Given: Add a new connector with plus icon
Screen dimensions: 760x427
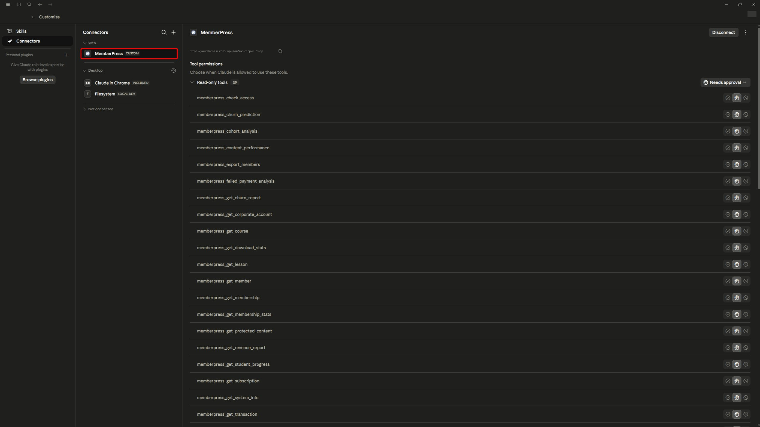Looking at the screenshot, I should (174, 32).
